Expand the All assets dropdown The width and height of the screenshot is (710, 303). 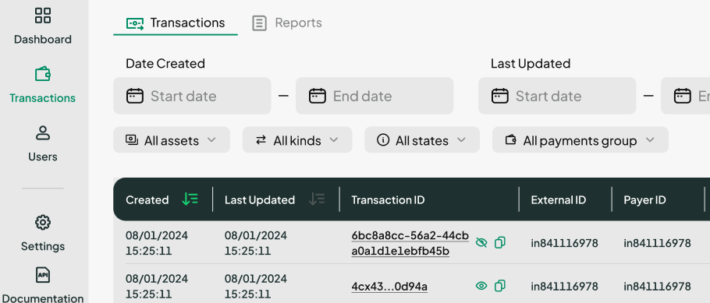[172, 140]
